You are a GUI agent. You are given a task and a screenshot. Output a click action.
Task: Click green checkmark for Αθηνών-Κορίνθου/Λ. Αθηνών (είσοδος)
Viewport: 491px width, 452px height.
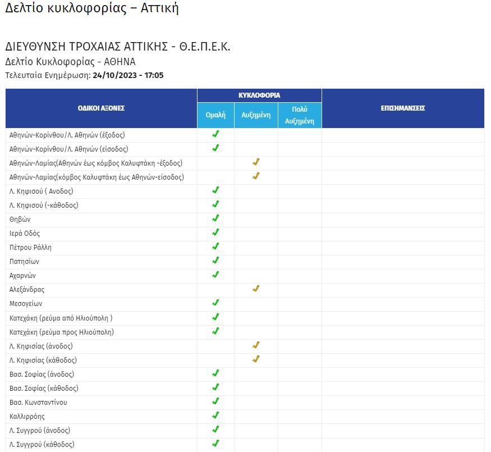(215, 148)
